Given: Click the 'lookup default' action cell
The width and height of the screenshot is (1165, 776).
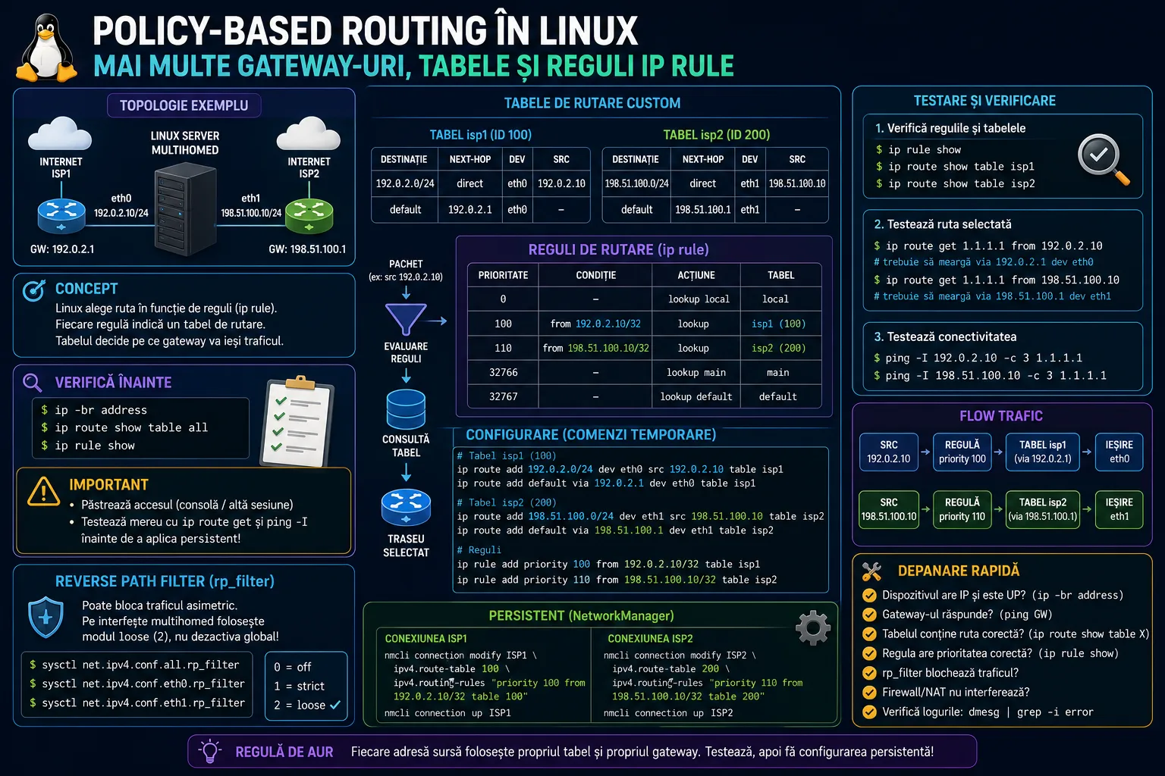Looking at the screenshot, I should [x=696, y=396].
